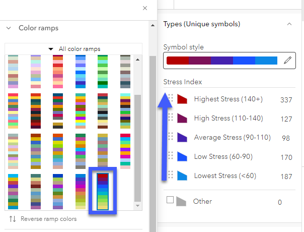Screen dimensions: 304x232
Task: Enable the Other category checkbox
Action: coord(170,200)
